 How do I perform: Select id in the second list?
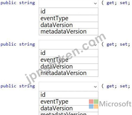(x=68, y=53)
